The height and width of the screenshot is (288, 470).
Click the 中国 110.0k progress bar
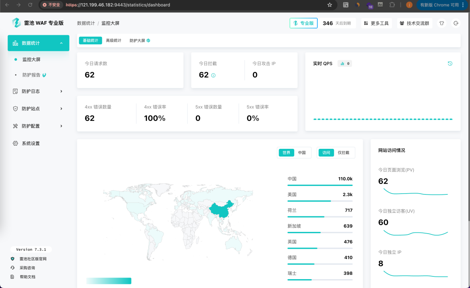pos(320,185)
